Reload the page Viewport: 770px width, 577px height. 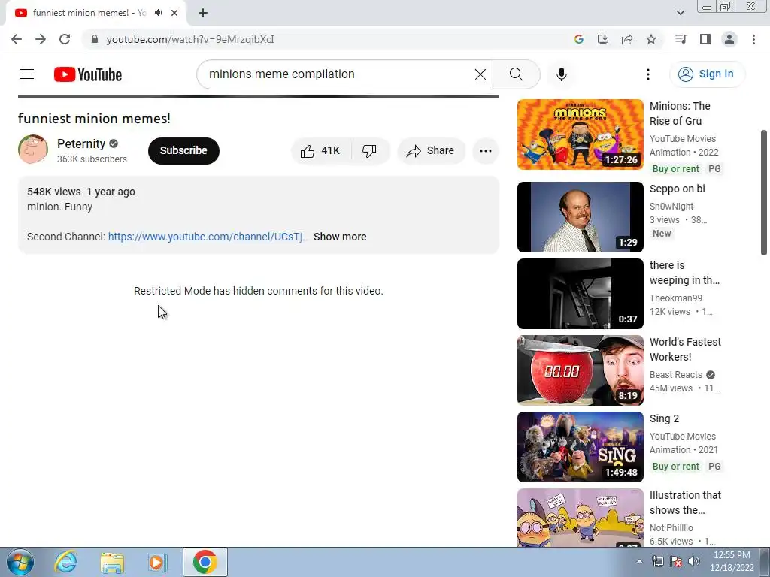tap(65, 39)
